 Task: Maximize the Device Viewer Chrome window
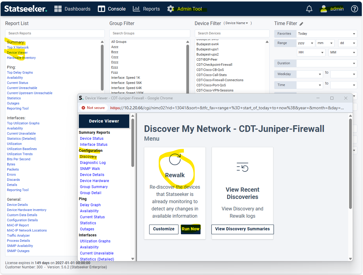click(332, 98)
